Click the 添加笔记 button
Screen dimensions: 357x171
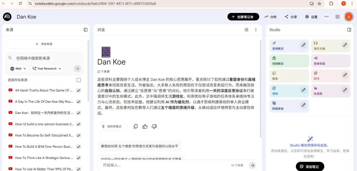(310, 166)
